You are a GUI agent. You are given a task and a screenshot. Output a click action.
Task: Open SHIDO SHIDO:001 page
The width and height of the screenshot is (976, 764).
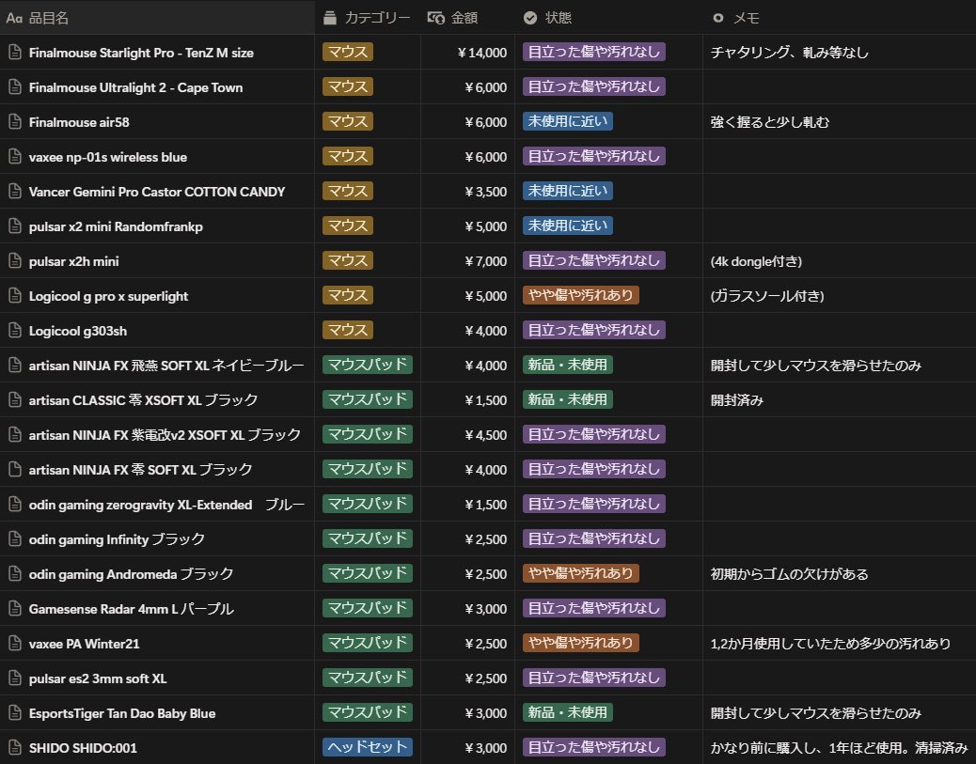pos(83,748)
